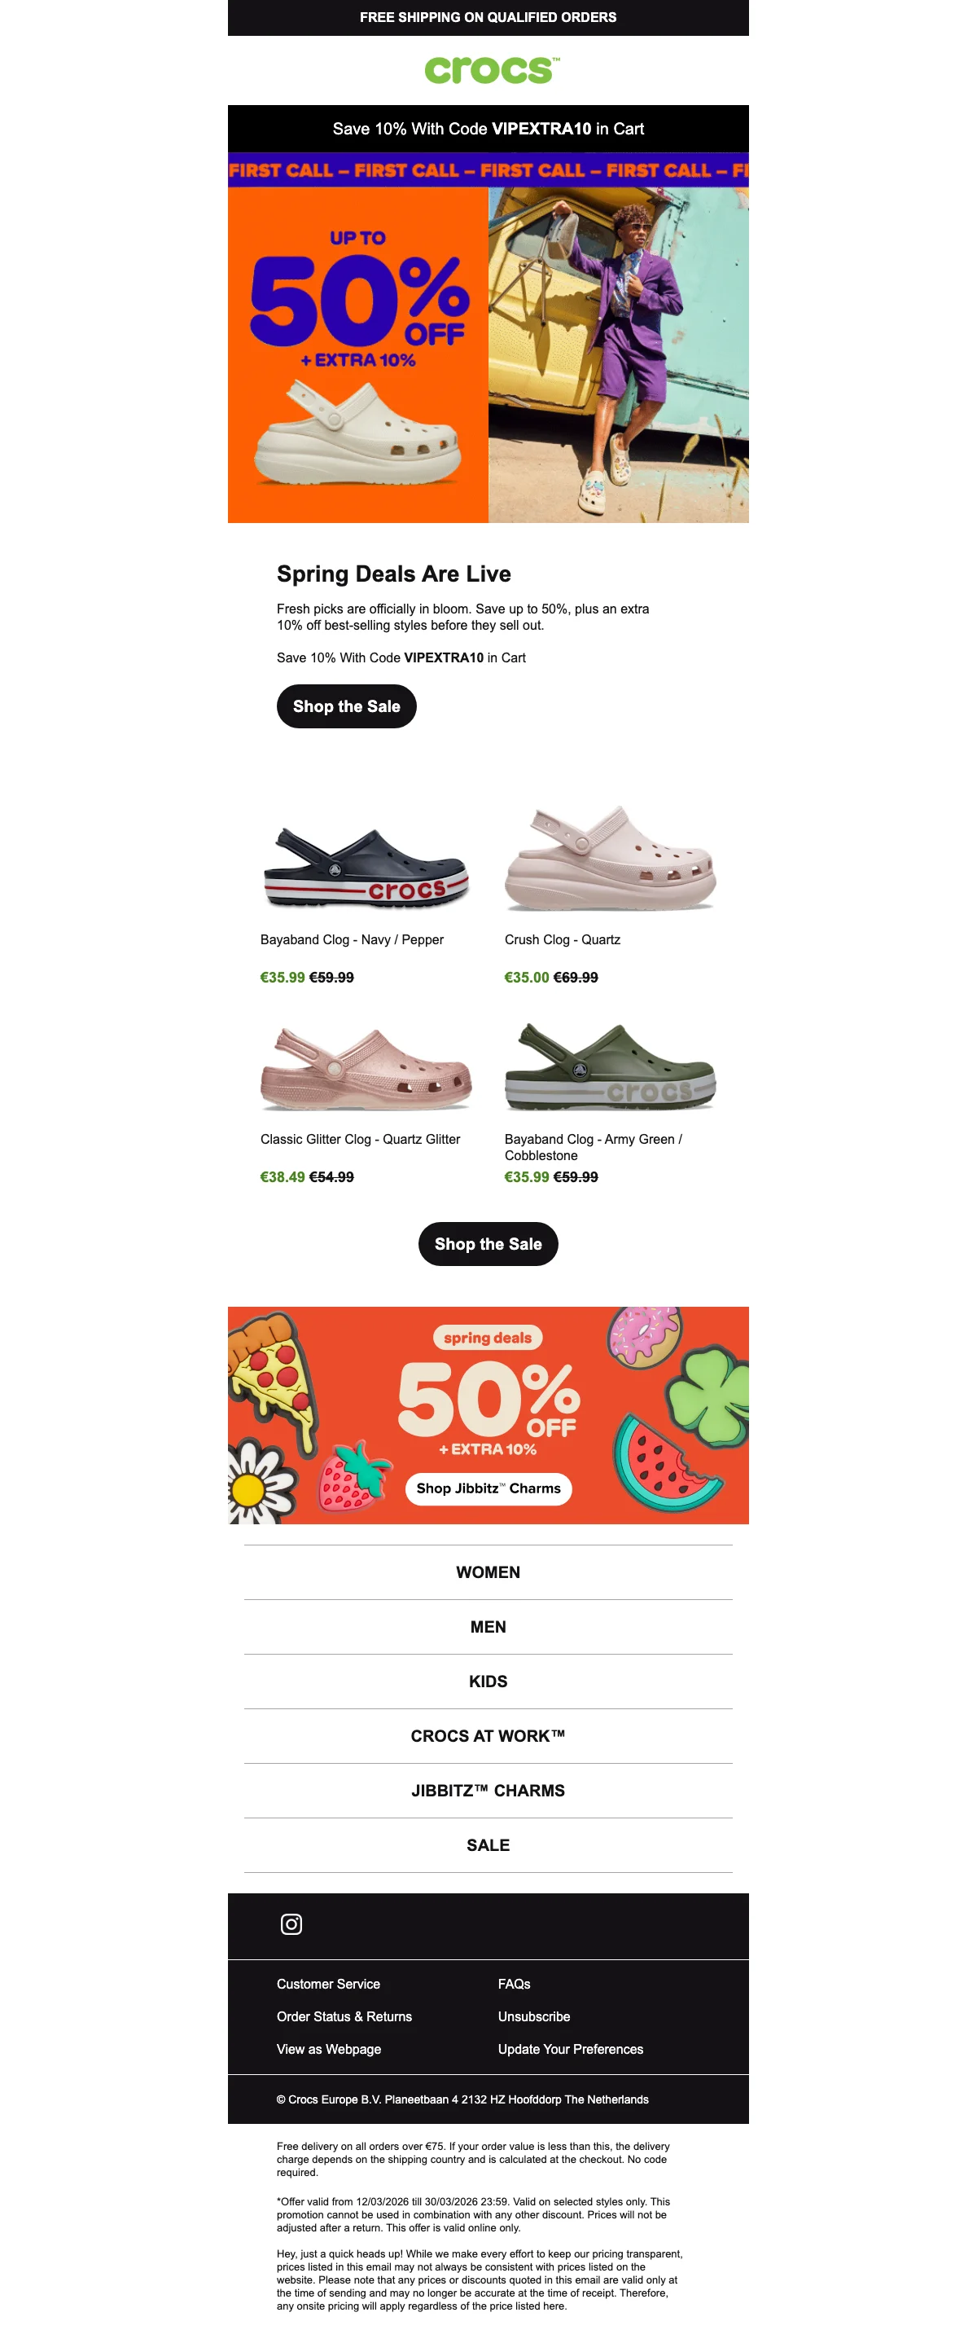
Task: View the Bayaband Clog Army Green image
Action: click(610, 1066)
